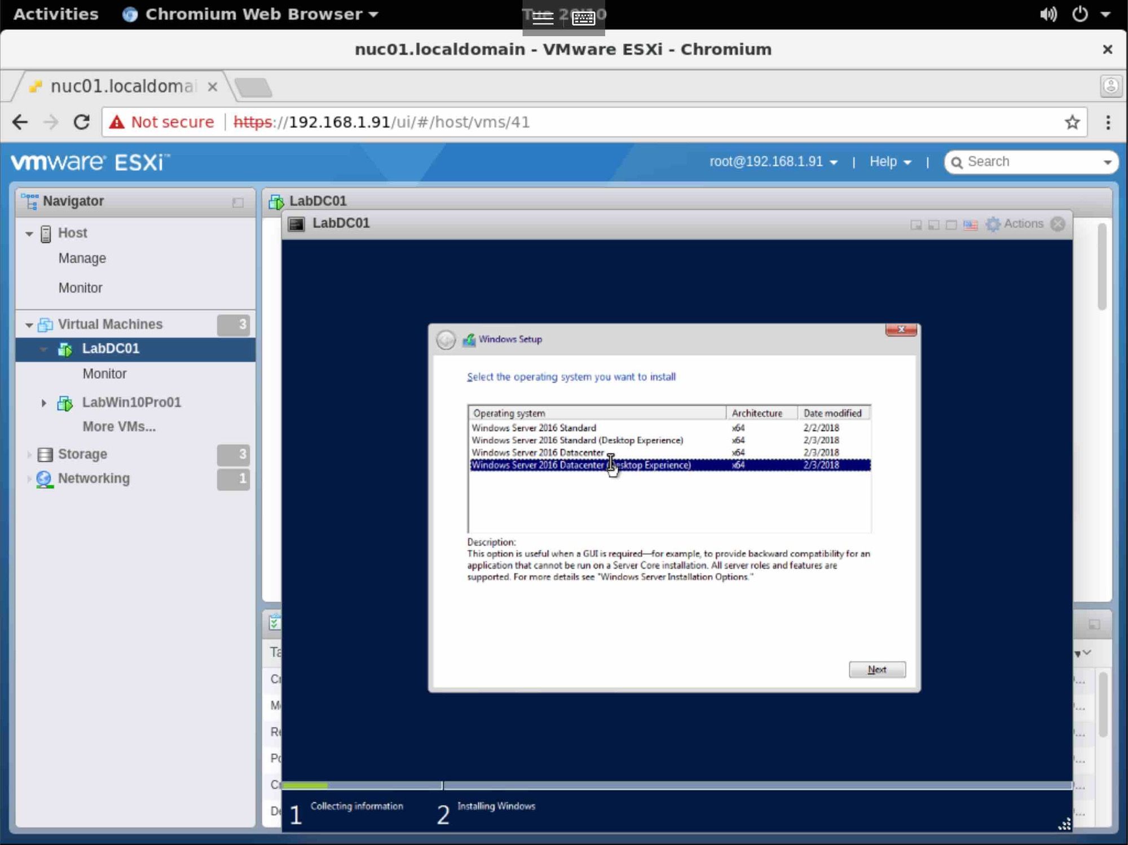Image resolution: width=1128 pixels, height=845 pixels.
Task: Open Activities overview
Action: [55, 14]
